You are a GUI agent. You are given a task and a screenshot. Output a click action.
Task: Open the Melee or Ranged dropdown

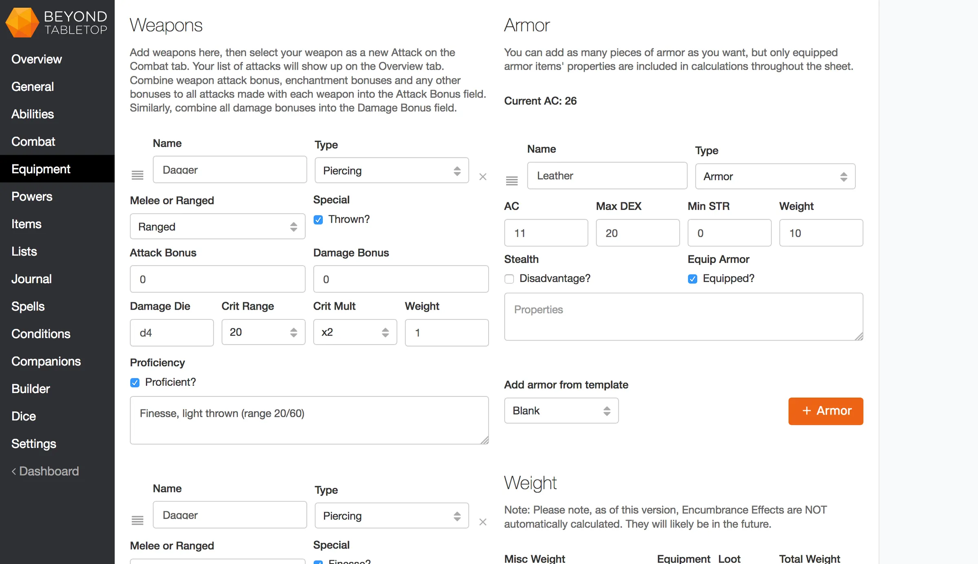pos(217,226)
